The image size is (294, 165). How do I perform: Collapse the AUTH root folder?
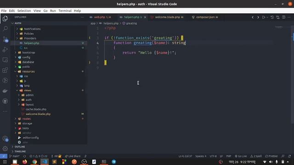pos(18,23)
